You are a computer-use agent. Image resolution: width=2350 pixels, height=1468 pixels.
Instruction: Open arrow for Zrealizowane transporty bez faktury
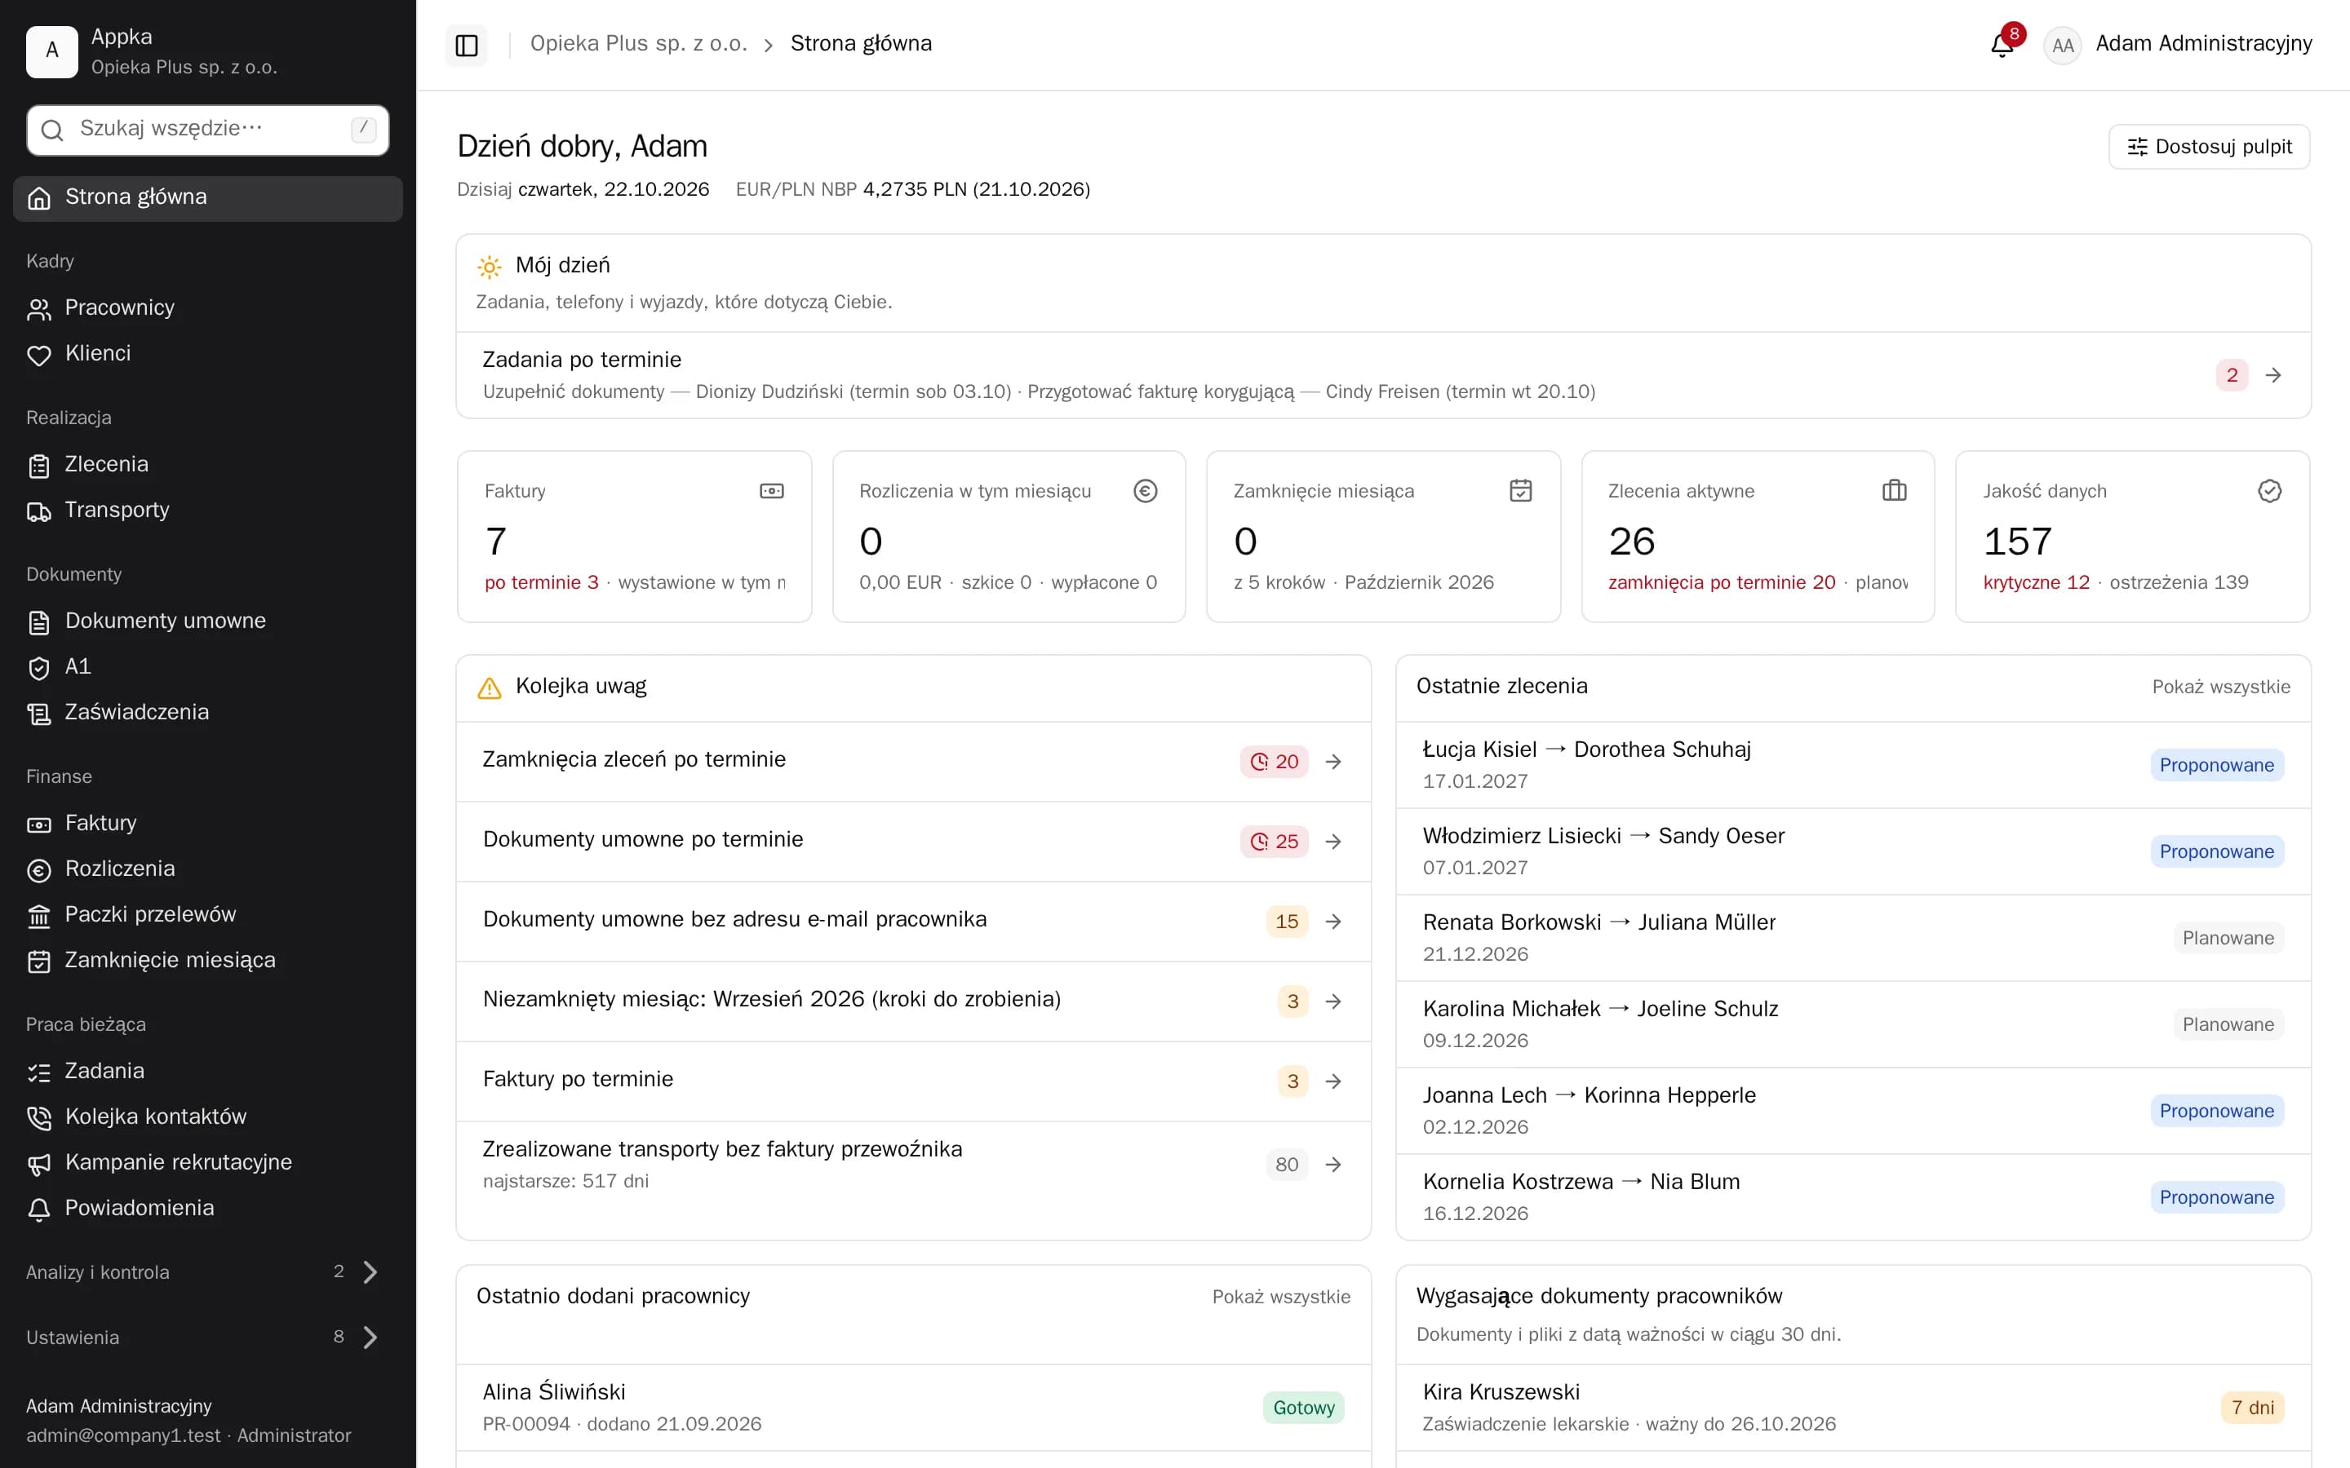coord(1333,1165)
